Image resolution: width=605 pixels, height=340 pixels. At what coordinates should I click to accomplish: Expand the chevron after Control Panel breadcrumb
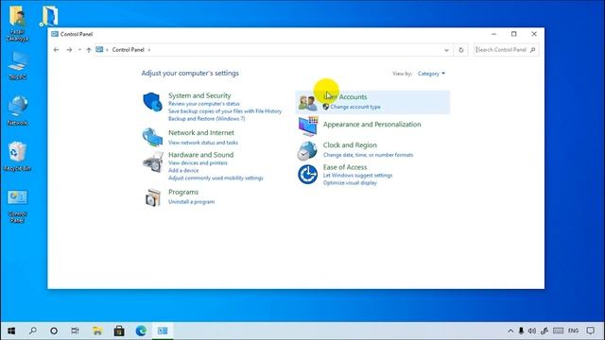point(149,50)
